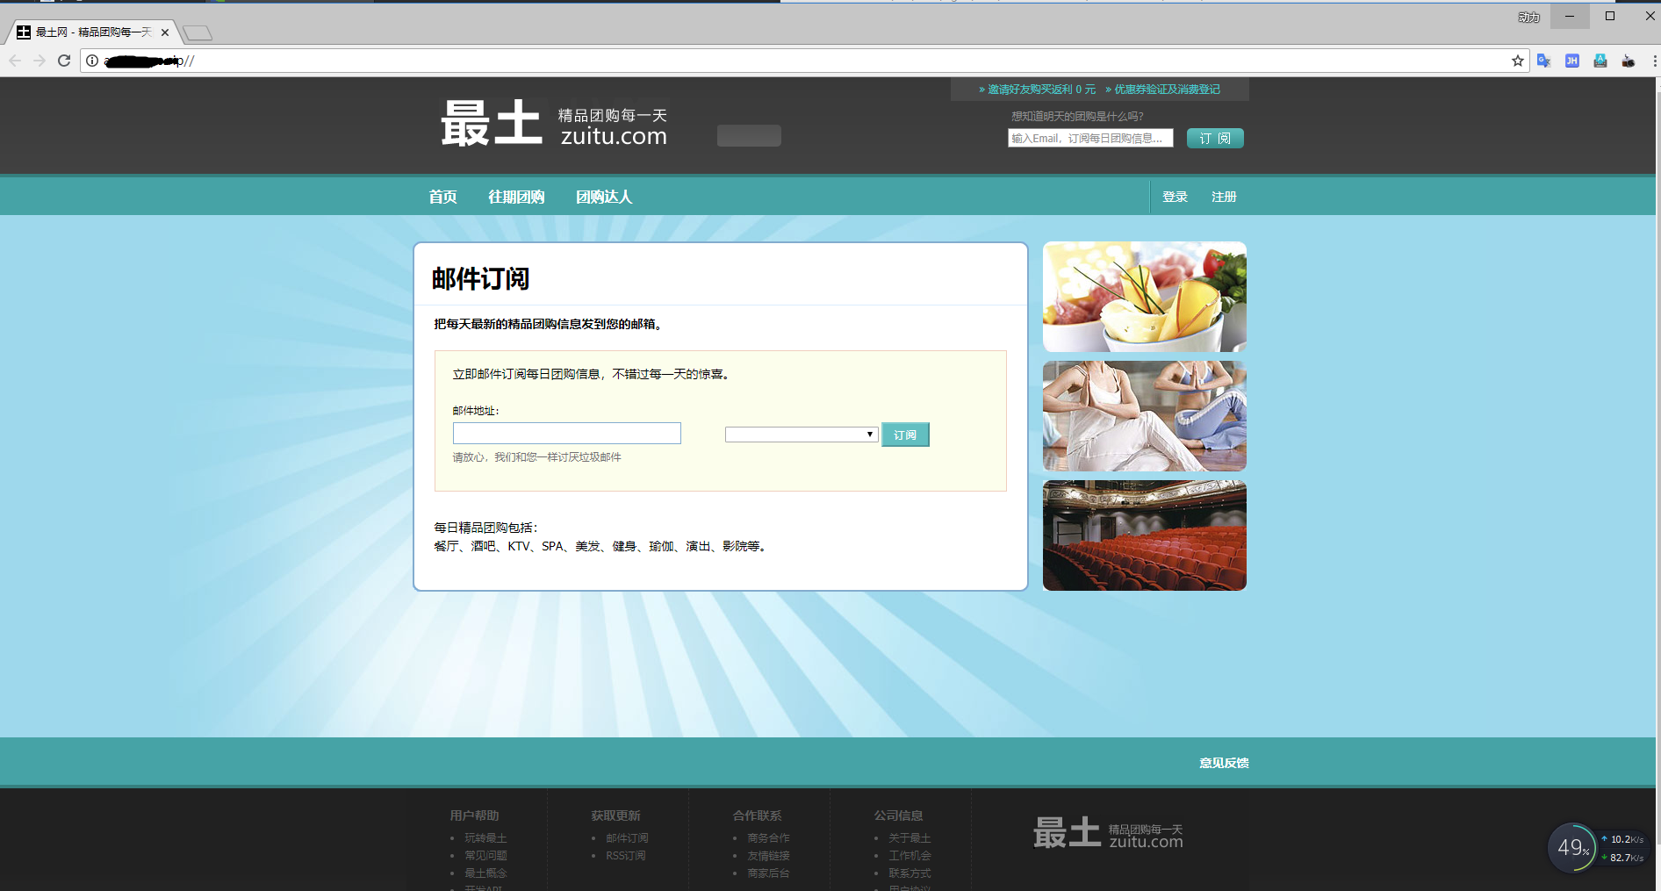Open footer link 关于最土
Image resolution: width=1661 pixels, height=891 pixels.
point(910,838)
